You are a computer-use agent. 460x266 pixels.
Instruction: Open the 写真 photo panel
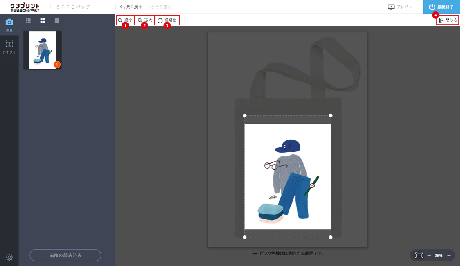[x=9, y=25]
